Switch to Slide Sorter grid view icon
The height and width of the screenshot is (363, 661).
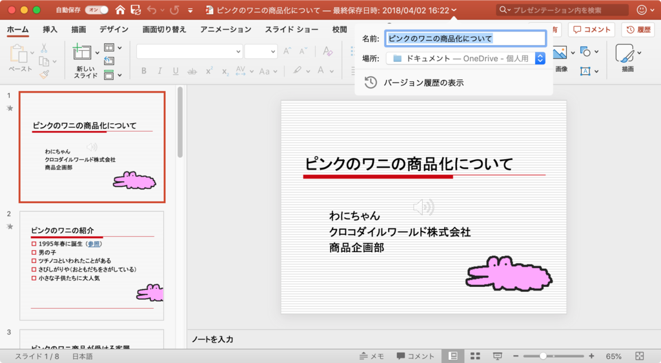tap(475, 357)
